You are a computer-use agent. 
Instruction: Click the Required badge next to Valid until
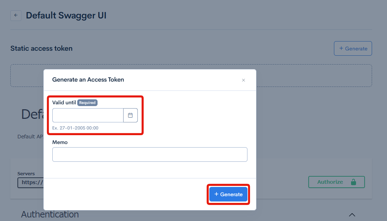tap(87, 103)
